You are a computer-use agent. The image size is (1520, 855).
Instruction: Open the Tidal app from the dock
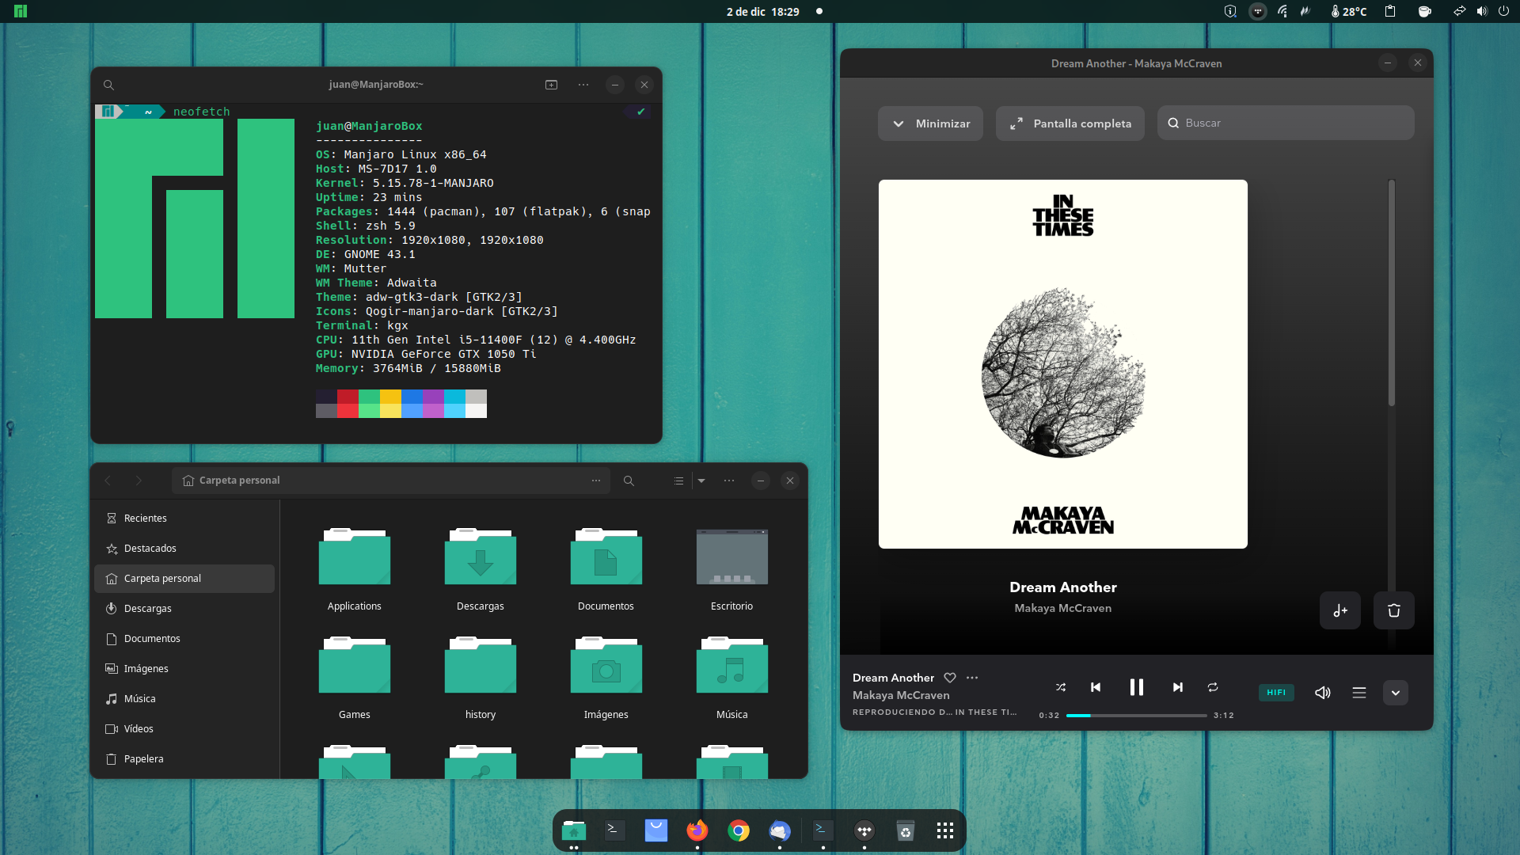pyautogui.click(x=864, y=830)
